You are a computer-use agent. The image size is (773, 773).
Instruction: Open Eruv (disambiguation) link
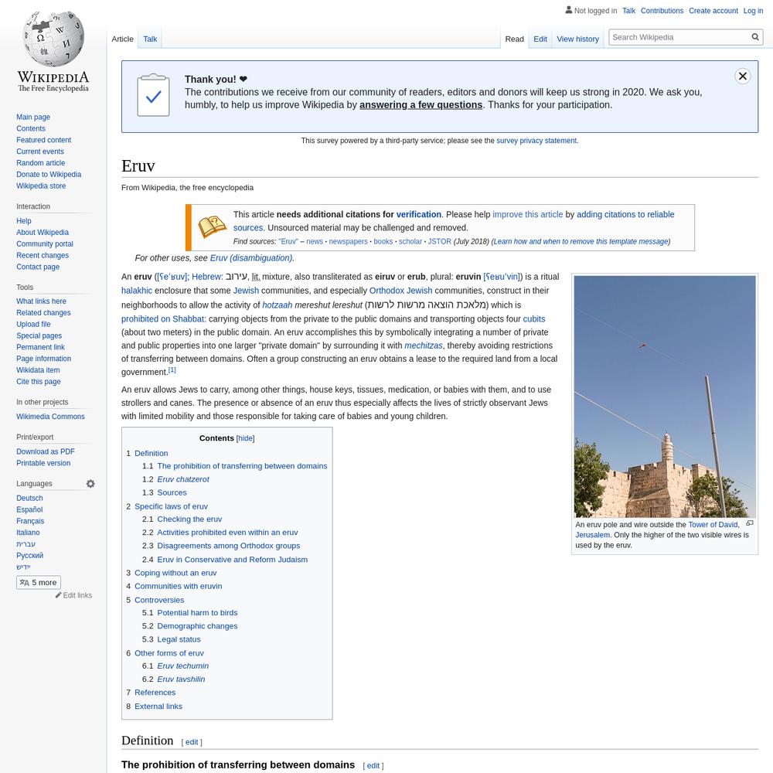tap(251, 258)
